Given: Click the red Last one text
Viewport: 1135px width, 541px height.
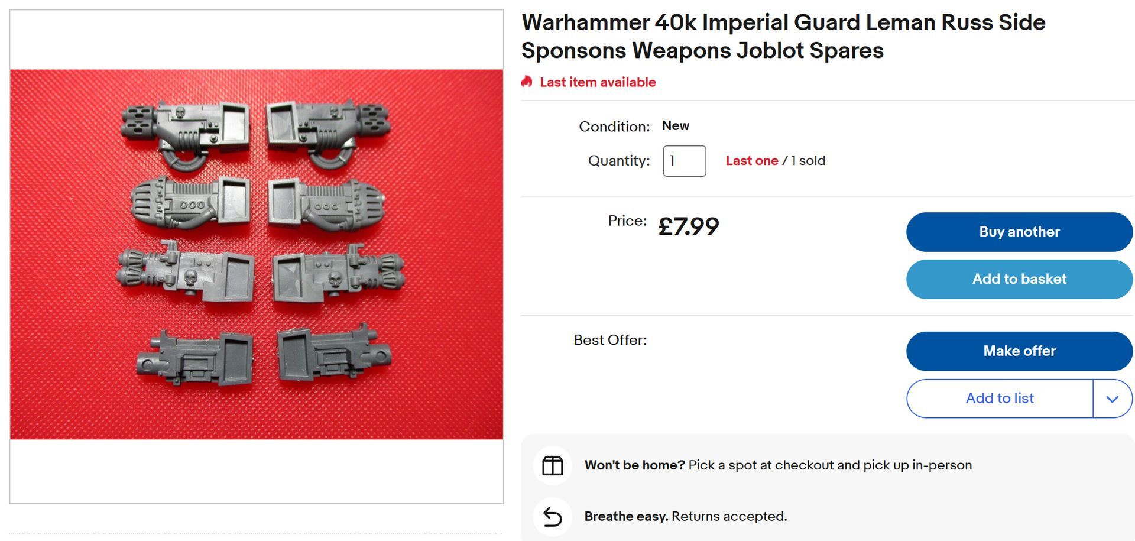Looking at the screenshot, I should [751, 161].
